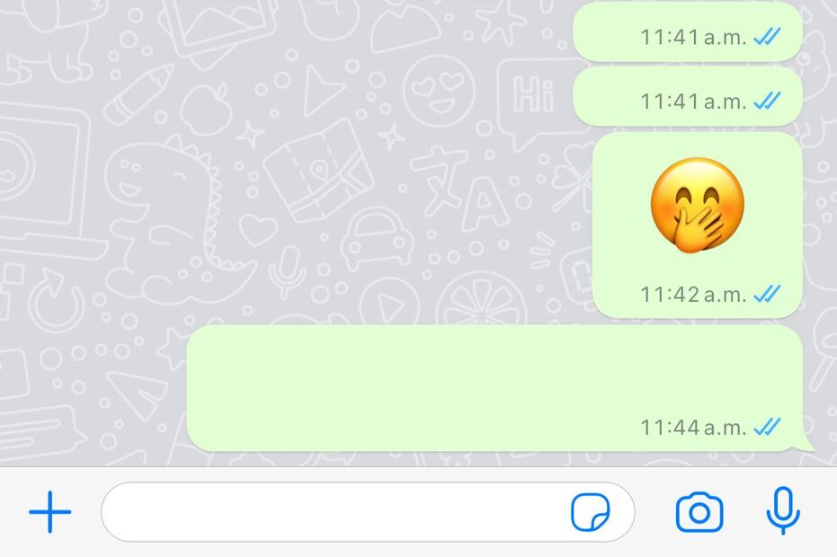Launch the camera from chat bar
Screen dimensions: 837x557
pyautogui.click(x=699, y=513)
